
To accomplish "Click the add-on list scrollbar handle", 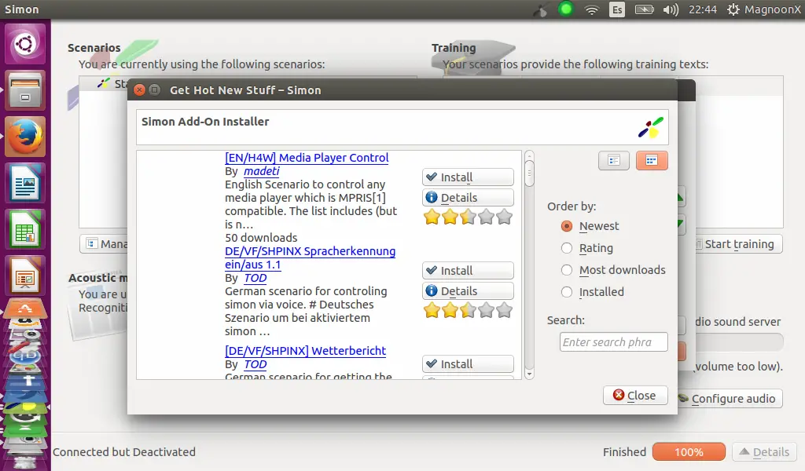I will tap(529, 173).
